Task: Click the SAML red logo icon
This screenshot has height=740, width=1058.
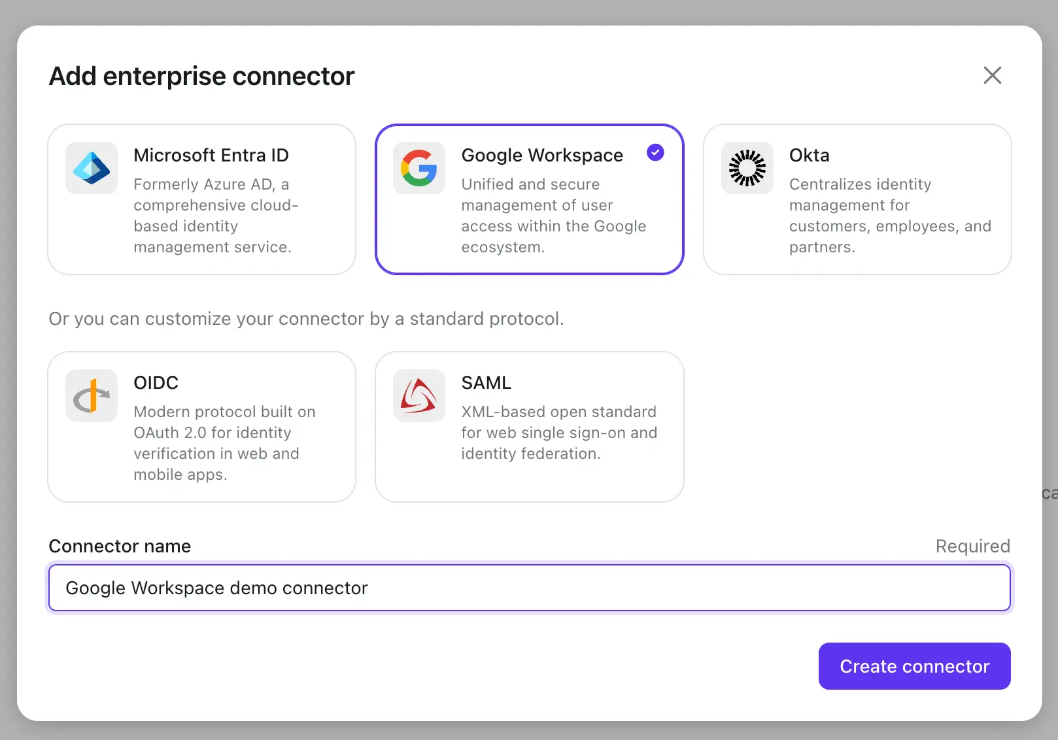Action: pos(418,395)
